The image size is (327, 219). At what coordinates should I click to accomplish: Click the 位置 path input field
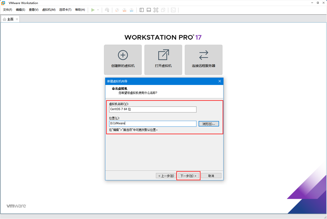point(153,124)
